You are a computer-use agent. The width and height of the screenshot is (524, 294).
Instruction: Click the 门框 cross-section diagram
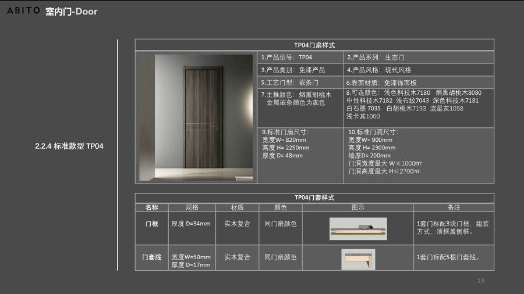pyautogui.click(x=358, y=228)
